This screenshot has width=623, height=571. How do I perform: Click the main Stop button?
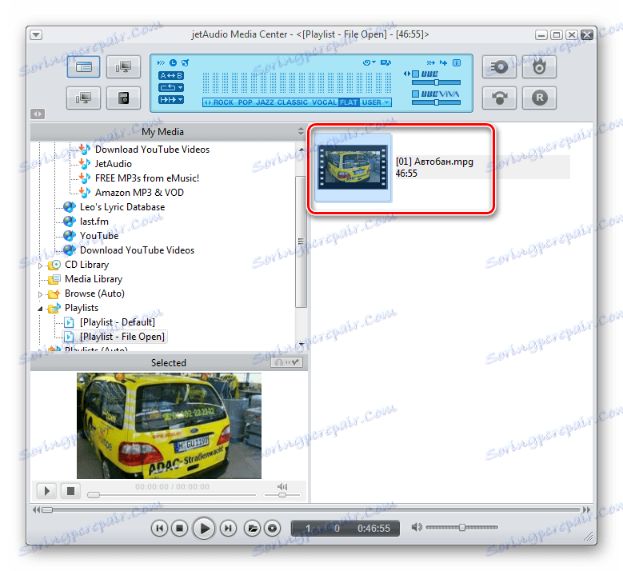(179, 528)
